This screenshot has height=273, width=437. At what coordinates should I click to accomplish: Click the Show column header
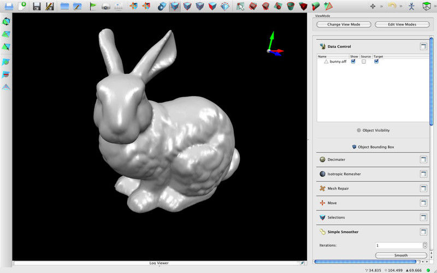(354, 57)
